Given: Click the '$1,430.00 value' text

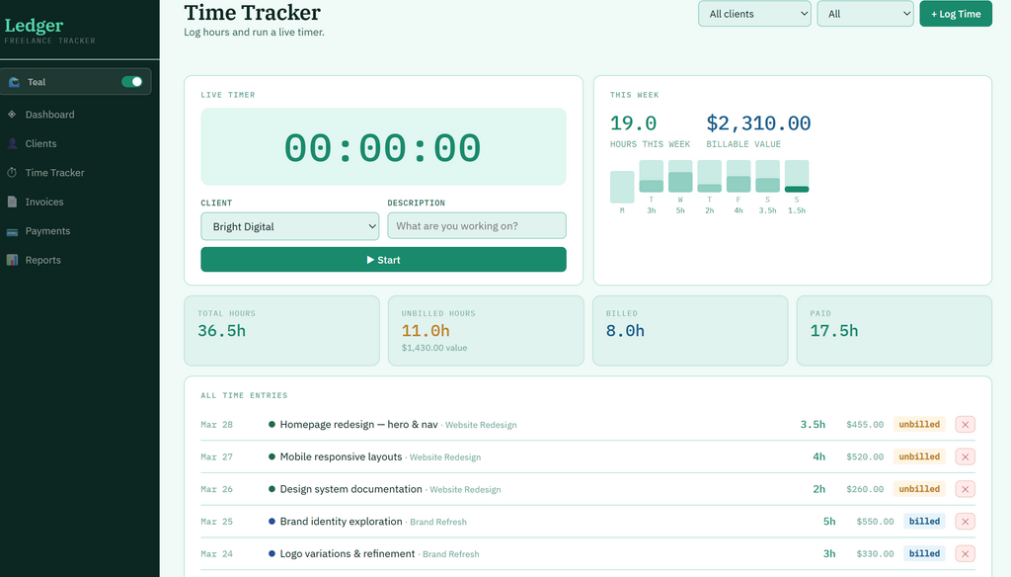Looking at the screenshot, I should click(434, 348).
